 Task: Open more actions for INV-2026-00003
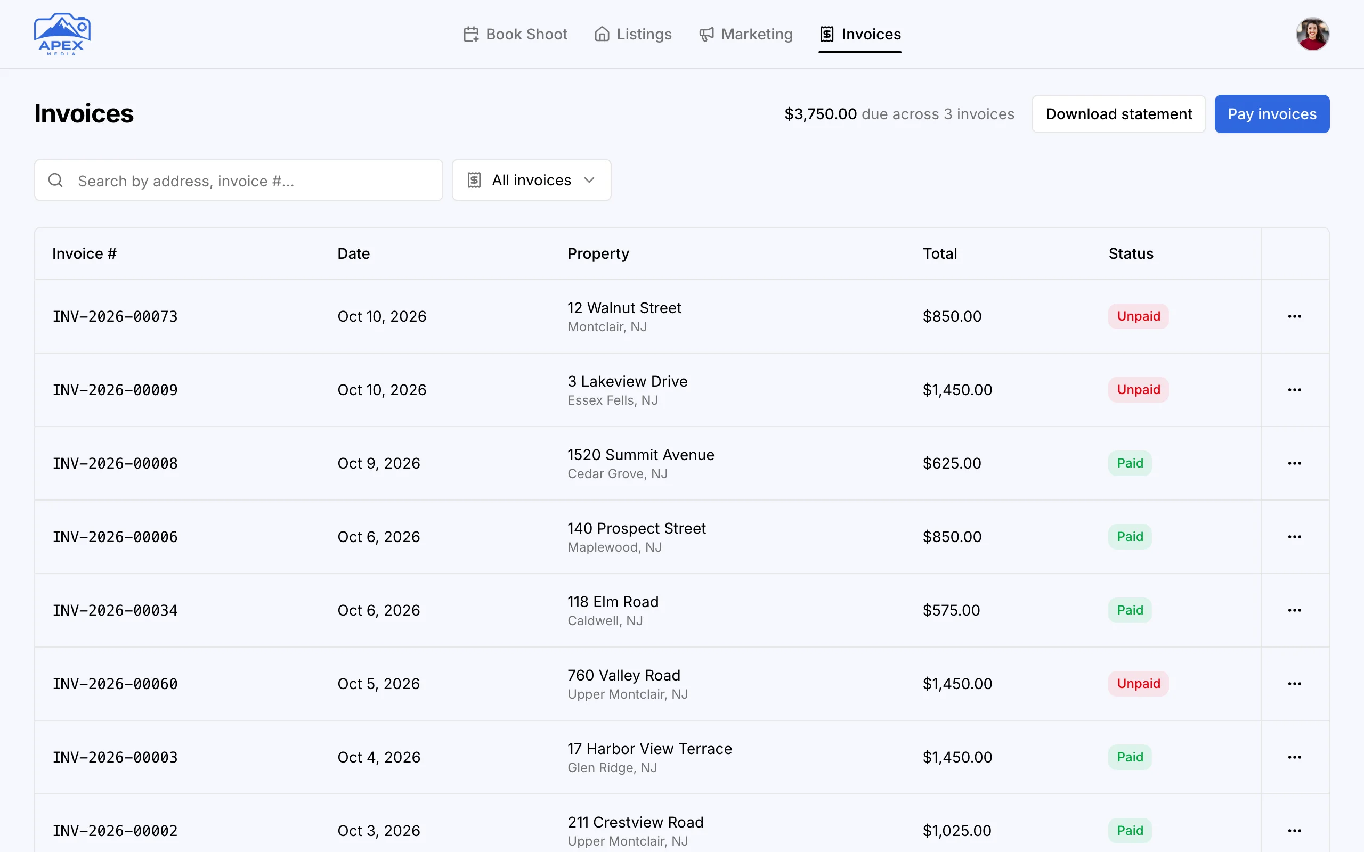tap(1295, 757)
